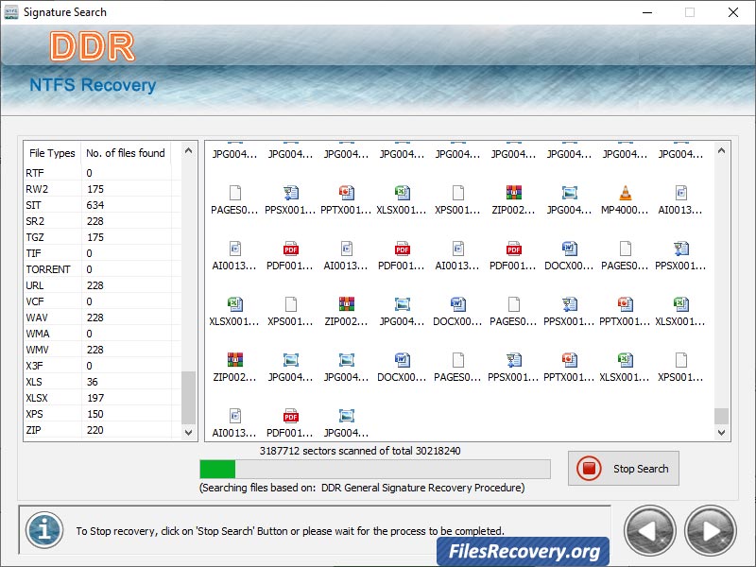Select the X3F file type row
Image resolution: width=756 pixels, height=567 pixels.
pyautogui.click(x=103, y=366)
